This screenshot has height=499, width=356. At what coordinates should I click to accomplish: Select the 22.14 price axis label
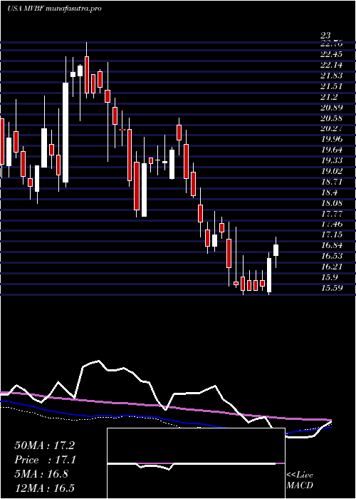pyautogui.click(x=332, y=66)
